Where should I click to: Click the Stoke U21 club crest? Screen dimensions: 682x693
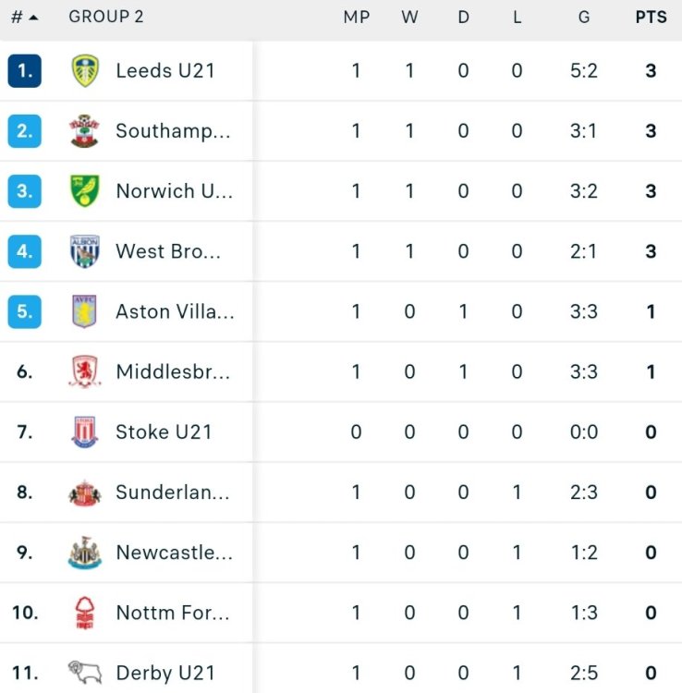[85, 432]
